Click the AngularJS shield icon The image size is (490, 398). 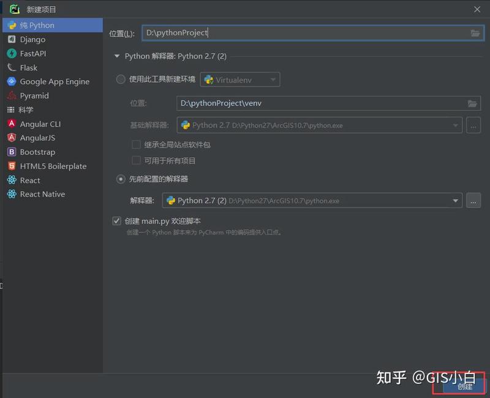12,138
